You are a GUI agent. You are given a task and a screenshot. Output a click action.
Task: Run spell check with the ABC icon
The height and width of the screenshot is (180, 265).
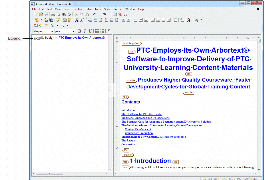pos(69,14)
